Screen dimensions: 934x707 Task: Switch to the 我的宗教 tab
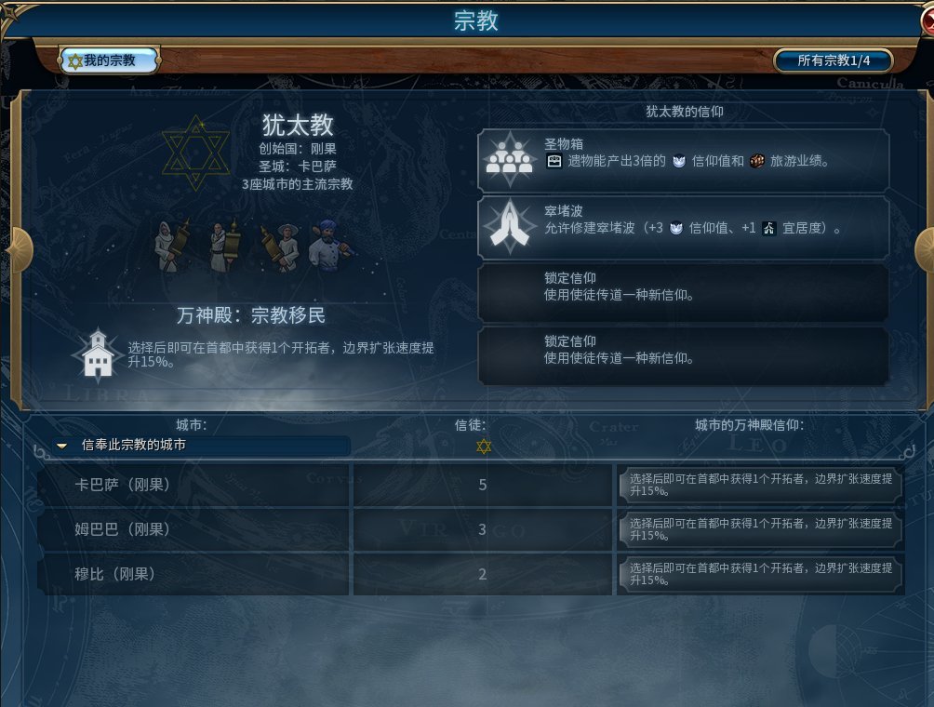click(x=110, y=60)
